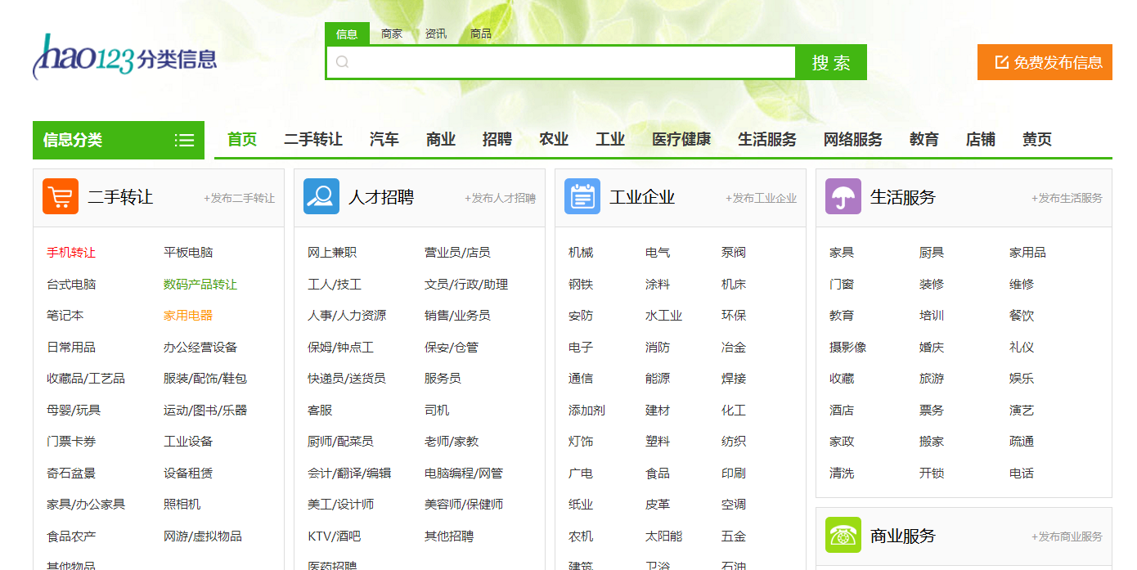Click the hao123 logo
Viewport: 1137px width, 570px height.
coord(124,58)
